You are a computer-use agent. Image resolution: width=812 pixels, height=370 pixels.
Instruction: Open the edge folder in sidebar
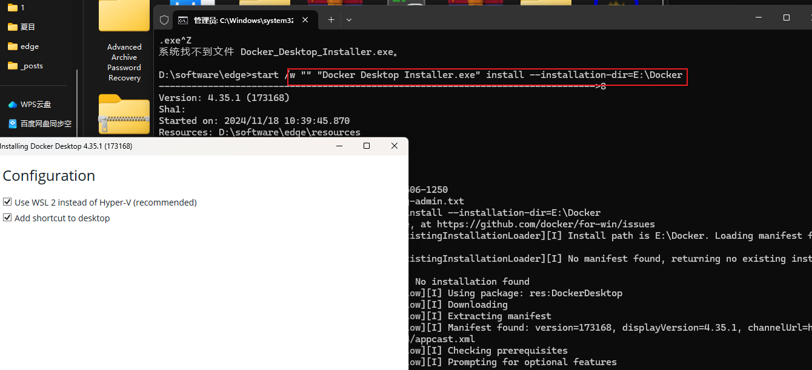[23, 46]
